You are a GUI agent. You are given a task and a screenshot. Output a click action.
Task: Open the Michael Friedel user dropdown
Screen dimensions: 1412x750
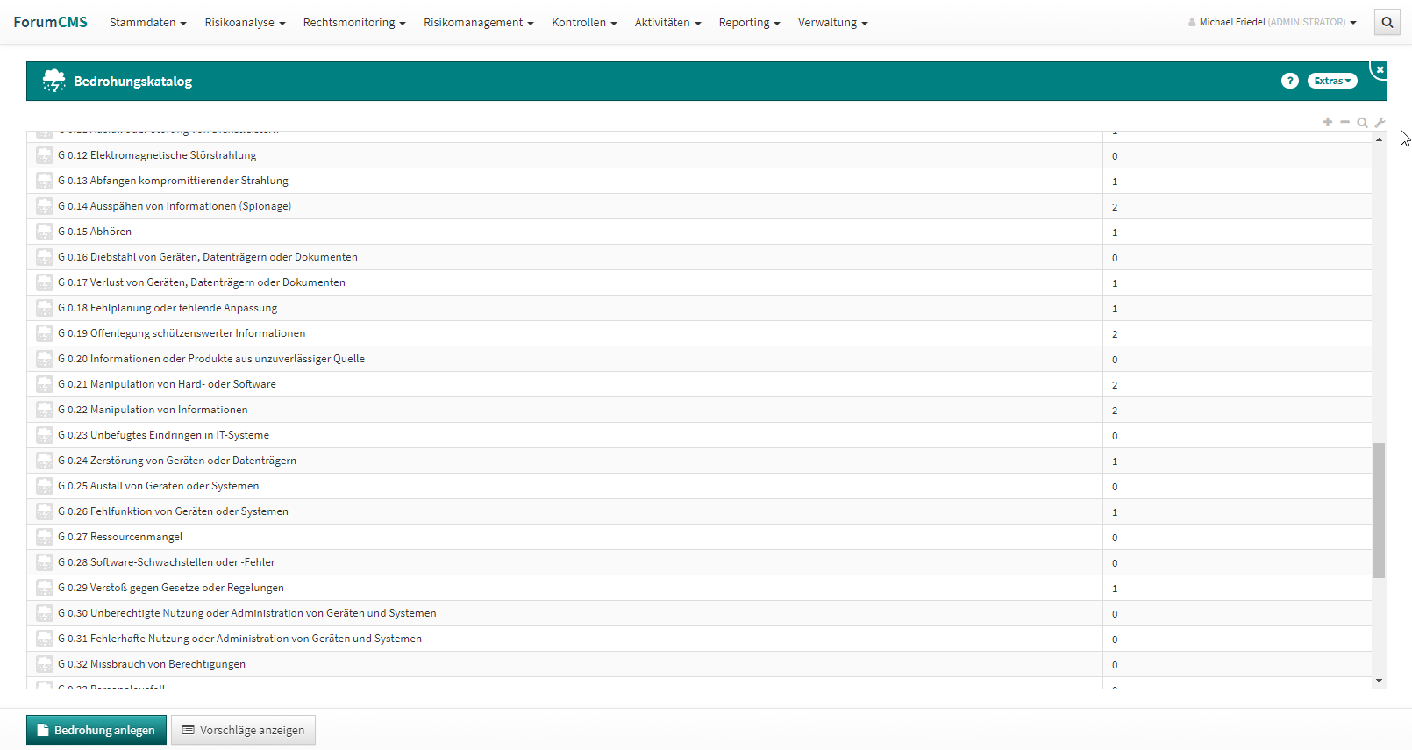(x=1272, y=23)
